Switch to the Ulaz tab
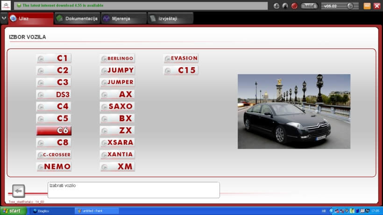383x215 pixels. coord(31,19)
